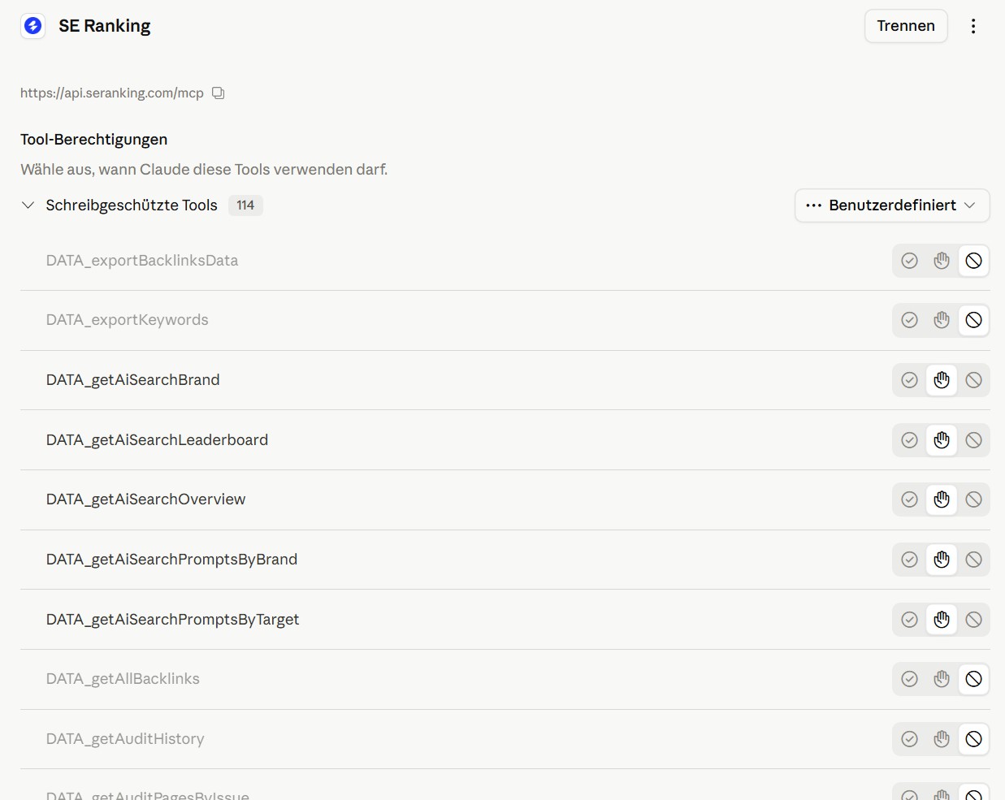Require approval for DATA_getAiSearchLeaderboard
Viewport: 1005px width, 800px height.
[x=942, y=440]
